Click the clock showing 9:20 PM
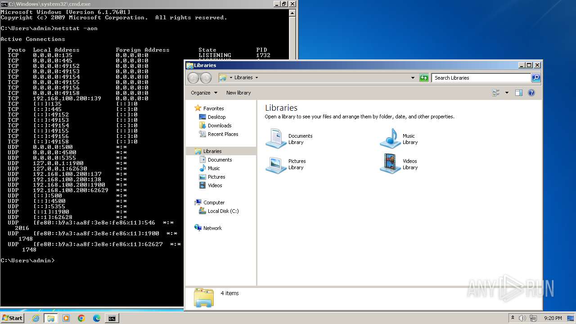This screenshot has height=324, width=576. click(x=553, y=318)
